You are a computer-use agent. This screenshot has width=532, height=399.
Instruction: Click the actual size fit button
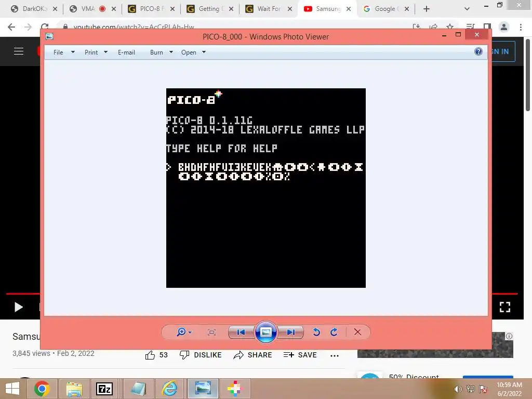[212, 332]
